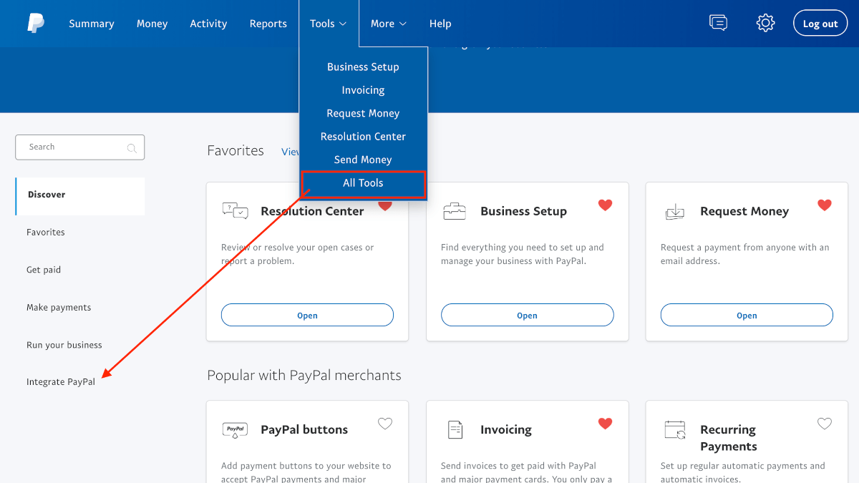This screenshot has width=859, height=483.
Task: Click the search magnifier icon
Action: pos(132,148)
